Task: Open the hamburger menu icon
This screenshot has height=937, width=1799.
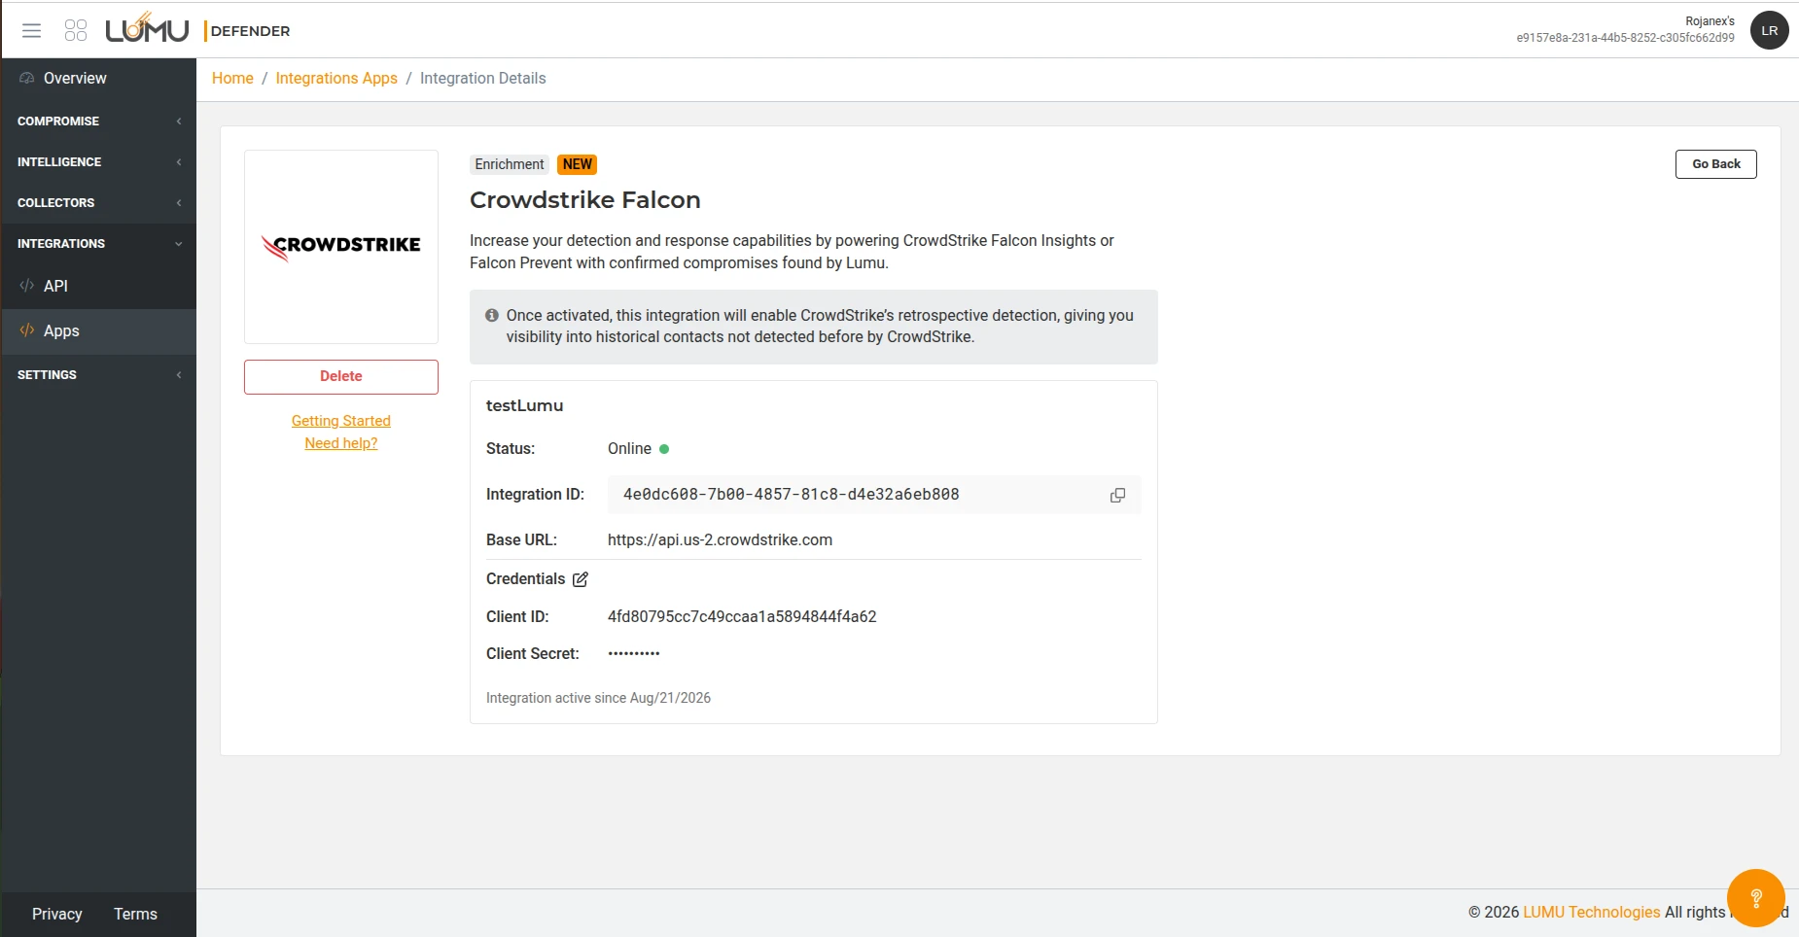Action: point(31,30)
